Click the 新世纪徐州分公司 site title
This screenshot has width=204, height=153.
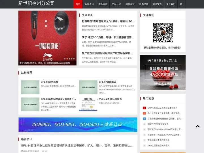pyautogui.click(x=37, y=3)
